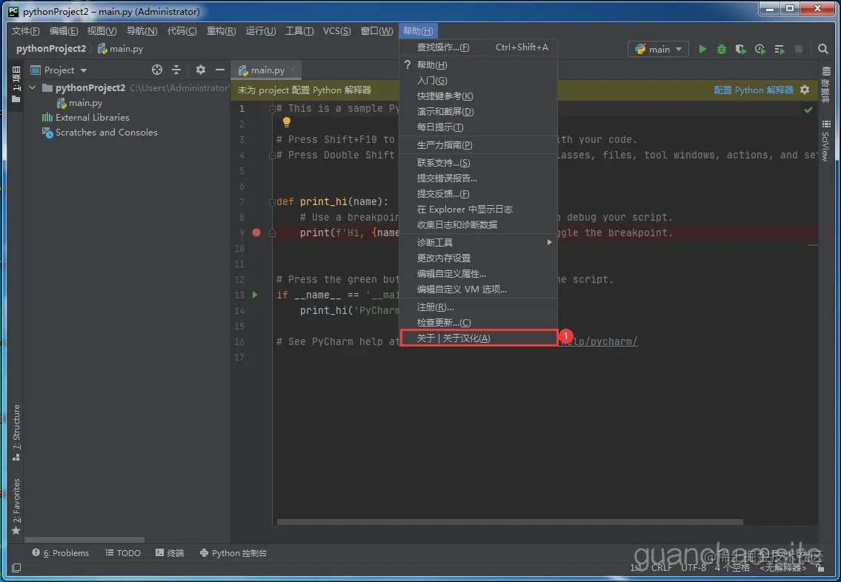Open the VCS menu
Viewport: 841px width, 582px height.
[x=336, y=30]
